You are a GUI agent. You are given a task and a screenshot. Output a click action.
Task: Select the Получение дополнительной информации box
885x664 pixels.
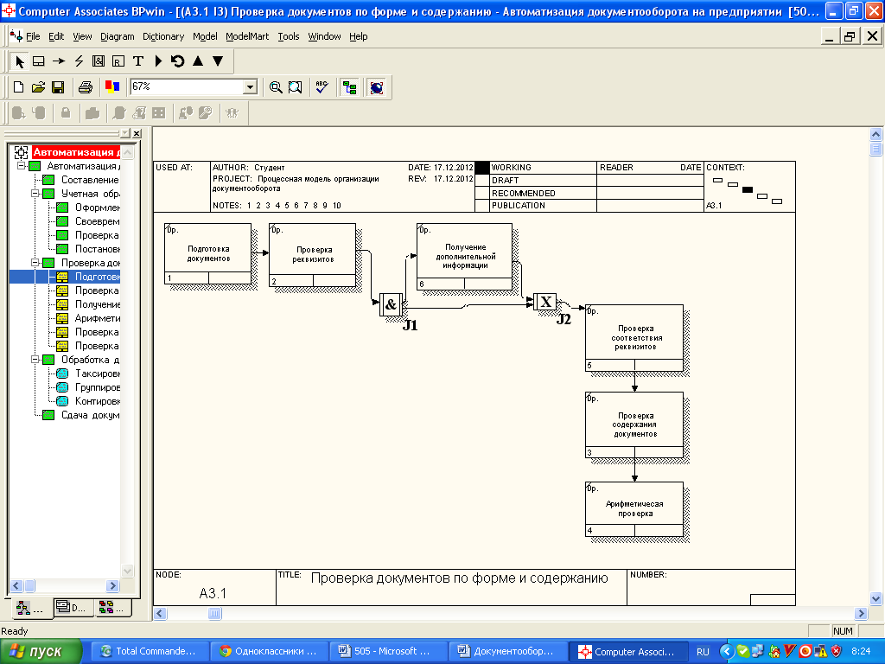tap(464, 256)
